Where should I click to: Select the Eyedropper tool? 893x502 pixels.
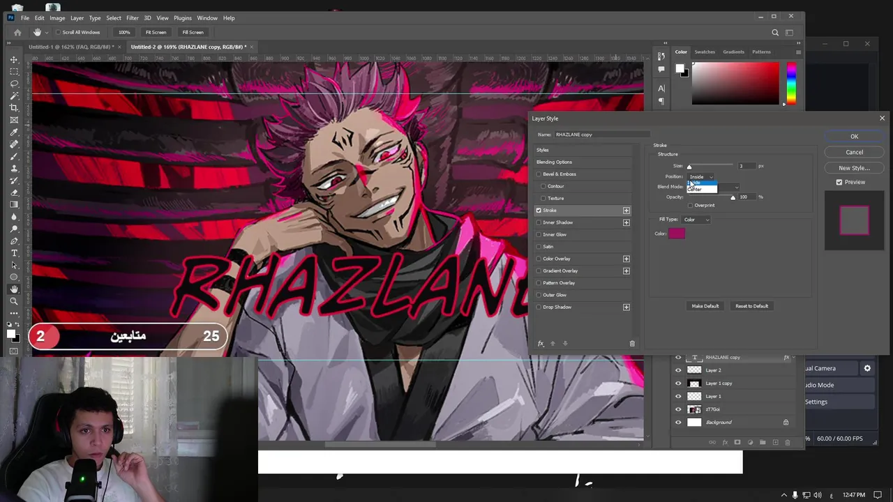14,132
